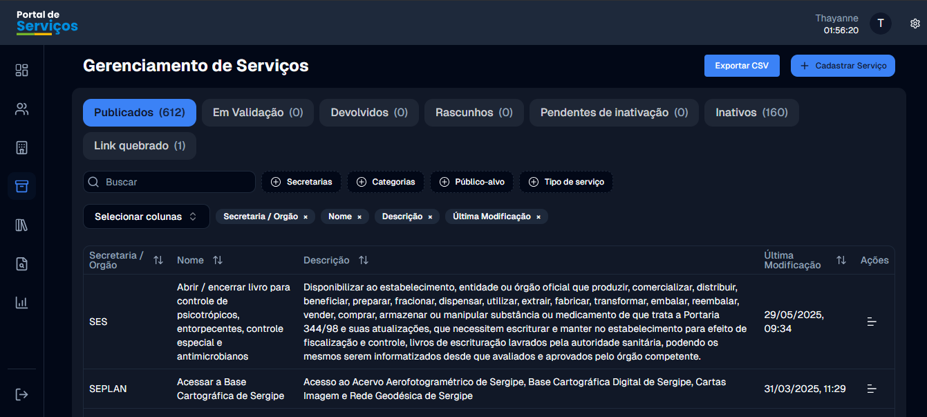Open the settings gear icon
Viewport: 927px width, 417px height.
915,24
